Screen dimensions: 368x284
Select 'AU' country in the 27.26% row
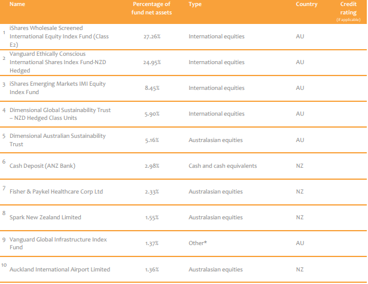(x=300, y=37)
